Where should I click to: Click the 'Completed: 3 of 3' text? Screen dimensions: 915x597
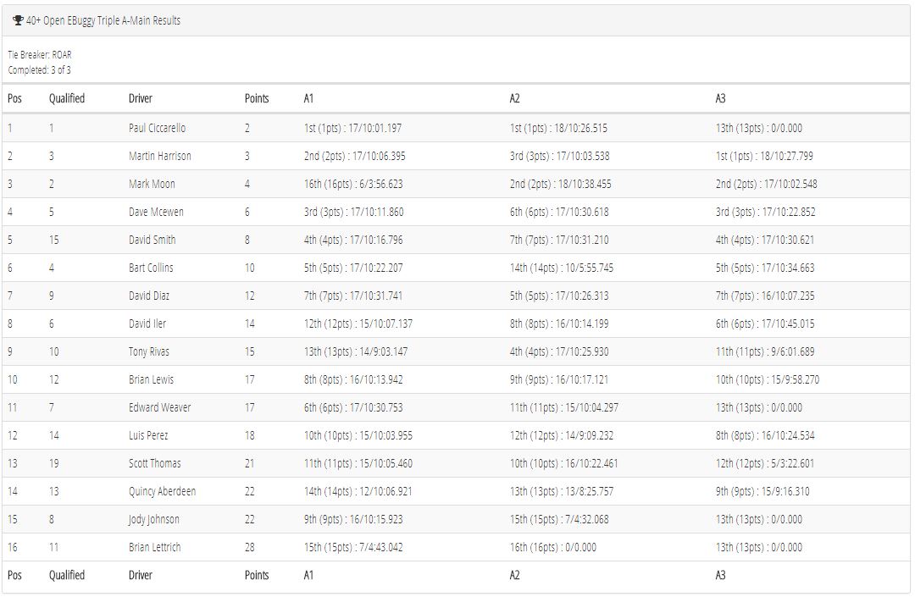tap(40, 70)
